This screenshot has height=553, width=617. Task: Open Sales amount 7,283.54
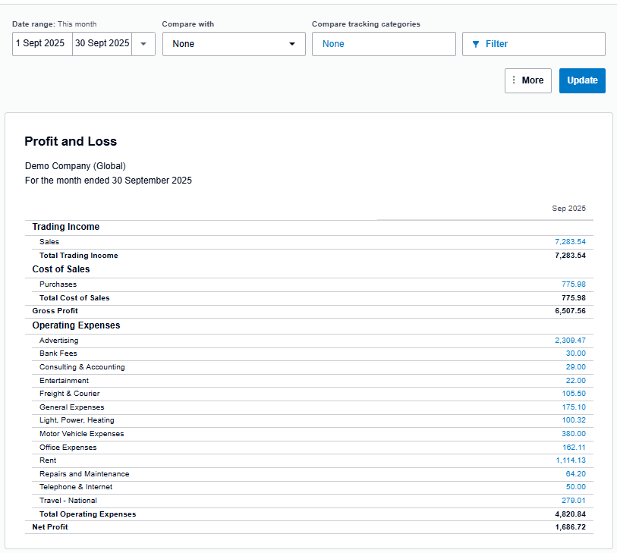point(570,242)
